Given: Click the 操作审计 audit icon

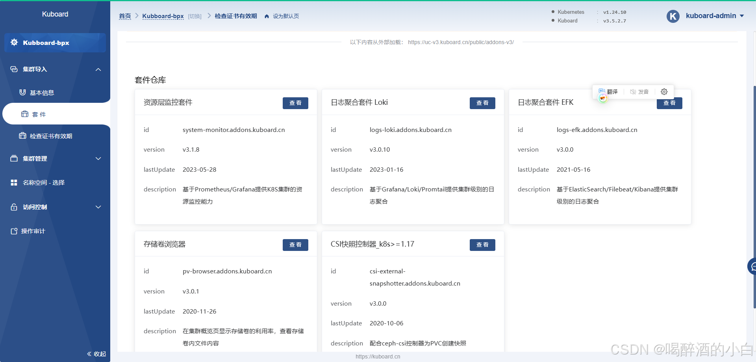Looking at the screenshot, I should (x=14, y=231).
